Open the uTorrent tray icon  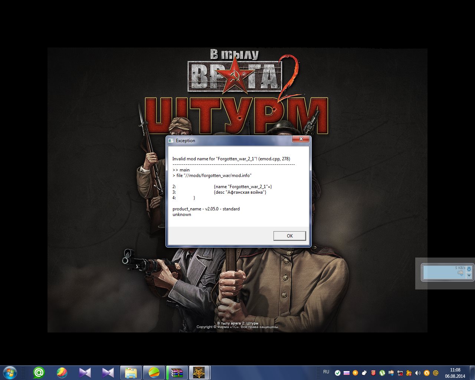pos(382,373)
